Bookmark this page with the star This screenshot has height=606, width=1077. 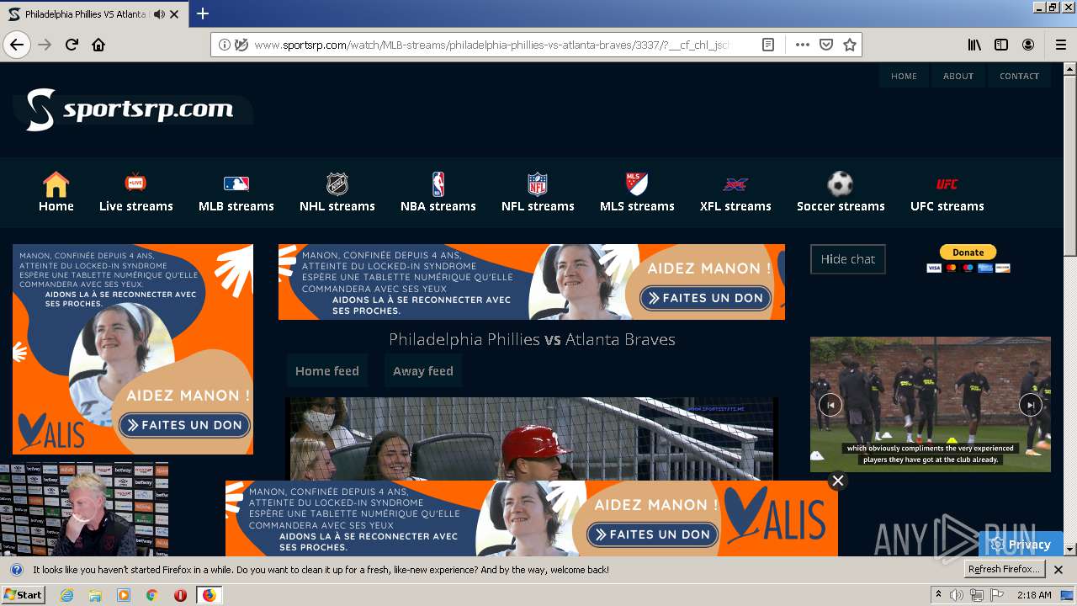pos(850,45)
